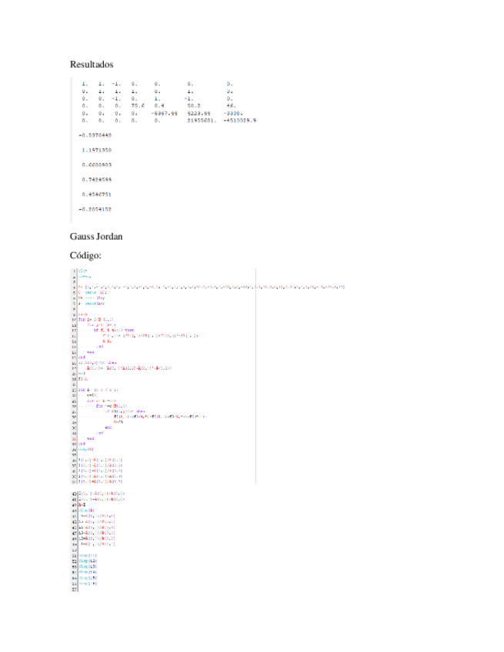504x652 pixels.
Task: Click the "Resultados" heading
Action: tap(91, 64)
